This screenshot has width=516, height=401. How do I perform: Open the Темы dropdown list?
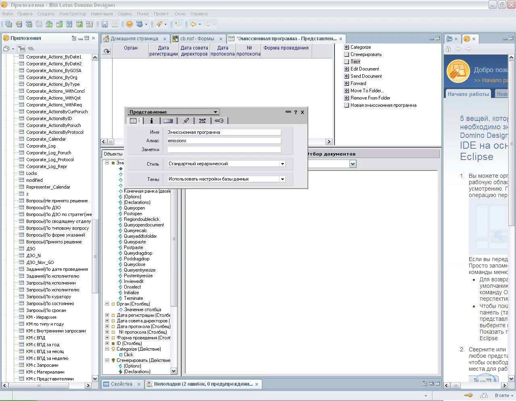(282, 179)
